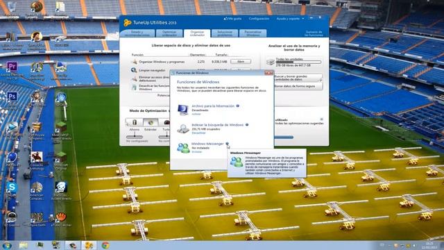Screen dimensions: 444x250
Task: Click Organizar Windows y programas row text
Action: click(x=162, y=62)
